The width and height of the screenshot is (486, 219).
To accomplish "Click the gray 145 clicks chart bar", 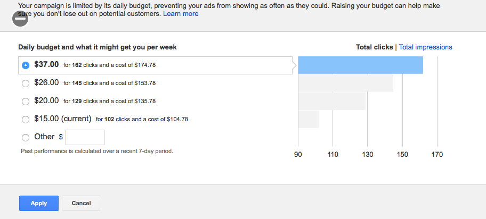I will point(346,83).
